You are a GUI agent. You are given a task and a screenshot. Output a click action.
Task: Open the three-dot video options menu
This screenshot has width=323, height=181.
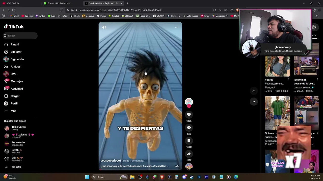(x=177, y=27)
